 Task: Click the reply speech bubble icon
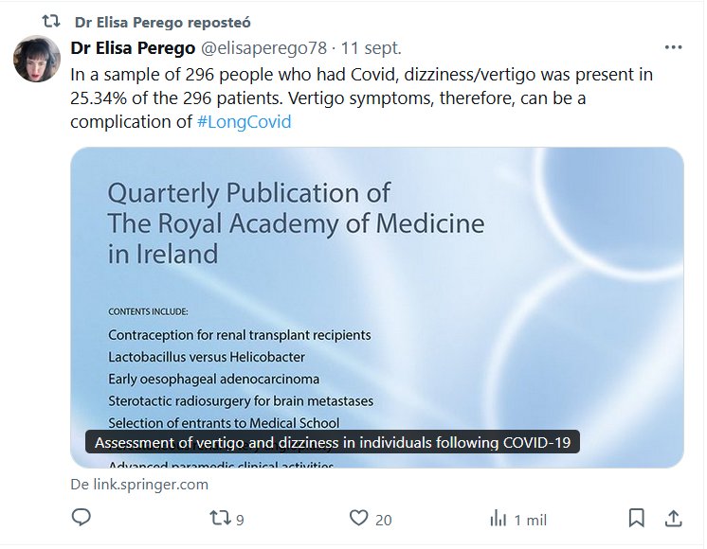82,518
